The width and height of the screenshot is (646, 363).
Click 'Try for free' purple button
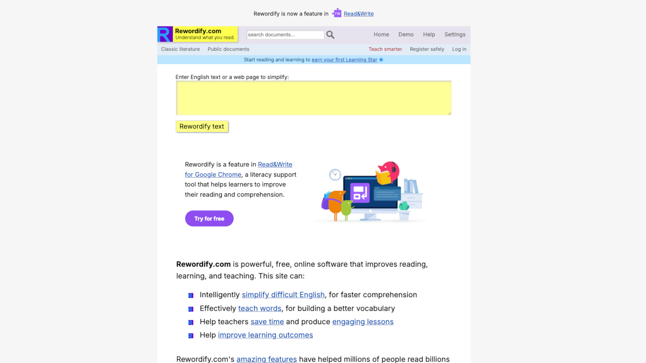[209, 218]
